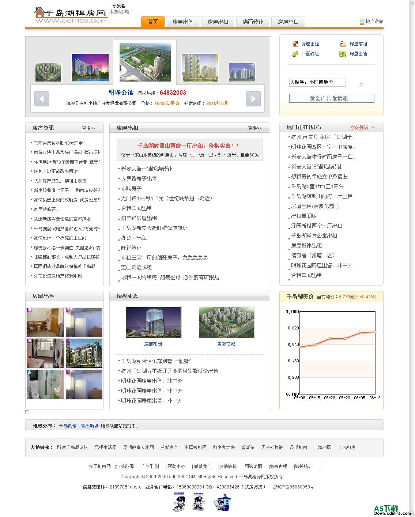Open listing 宏山附近求租
Viewport: 415px width, 517px height.
136,268
